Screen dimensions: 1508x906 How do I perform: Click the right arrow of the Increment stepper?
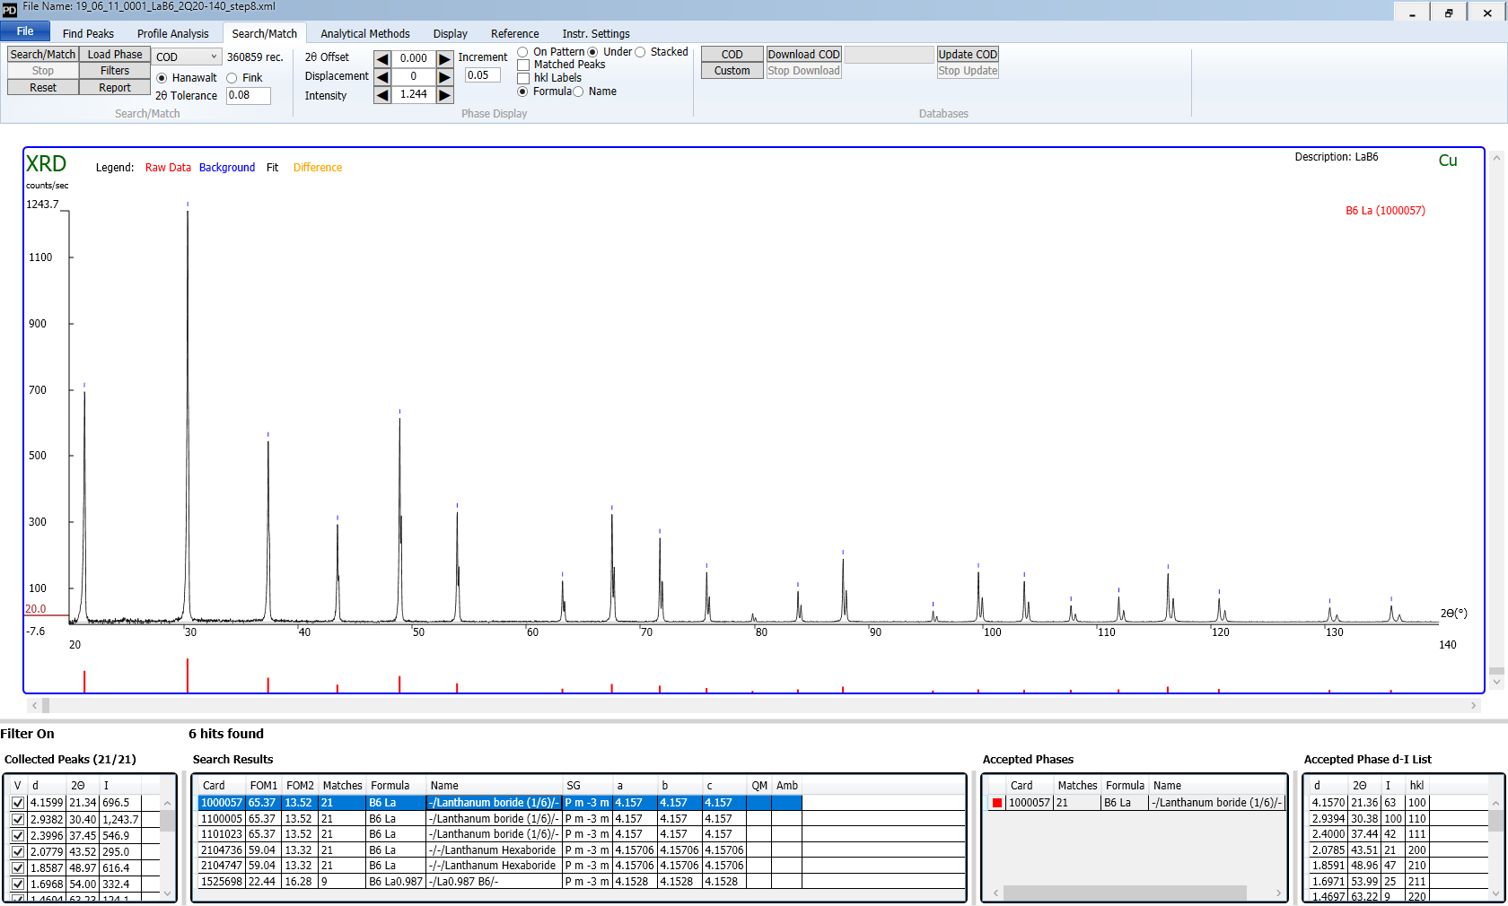click(444, 57)
